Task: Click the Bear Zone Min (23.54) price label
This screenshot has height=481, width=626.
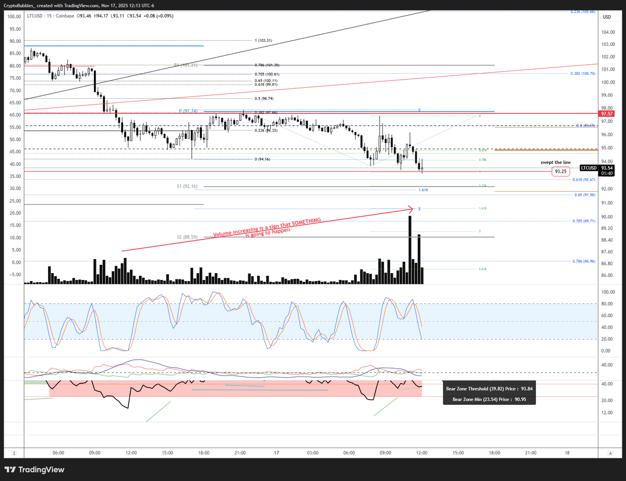Action: (489, 400)
